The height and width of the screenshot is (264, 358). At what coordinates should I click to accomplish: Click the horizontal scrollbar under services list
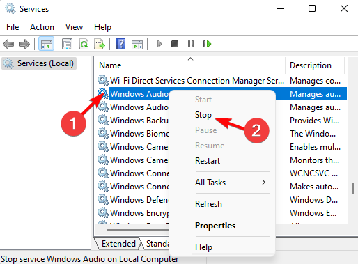tap(138, 230)
